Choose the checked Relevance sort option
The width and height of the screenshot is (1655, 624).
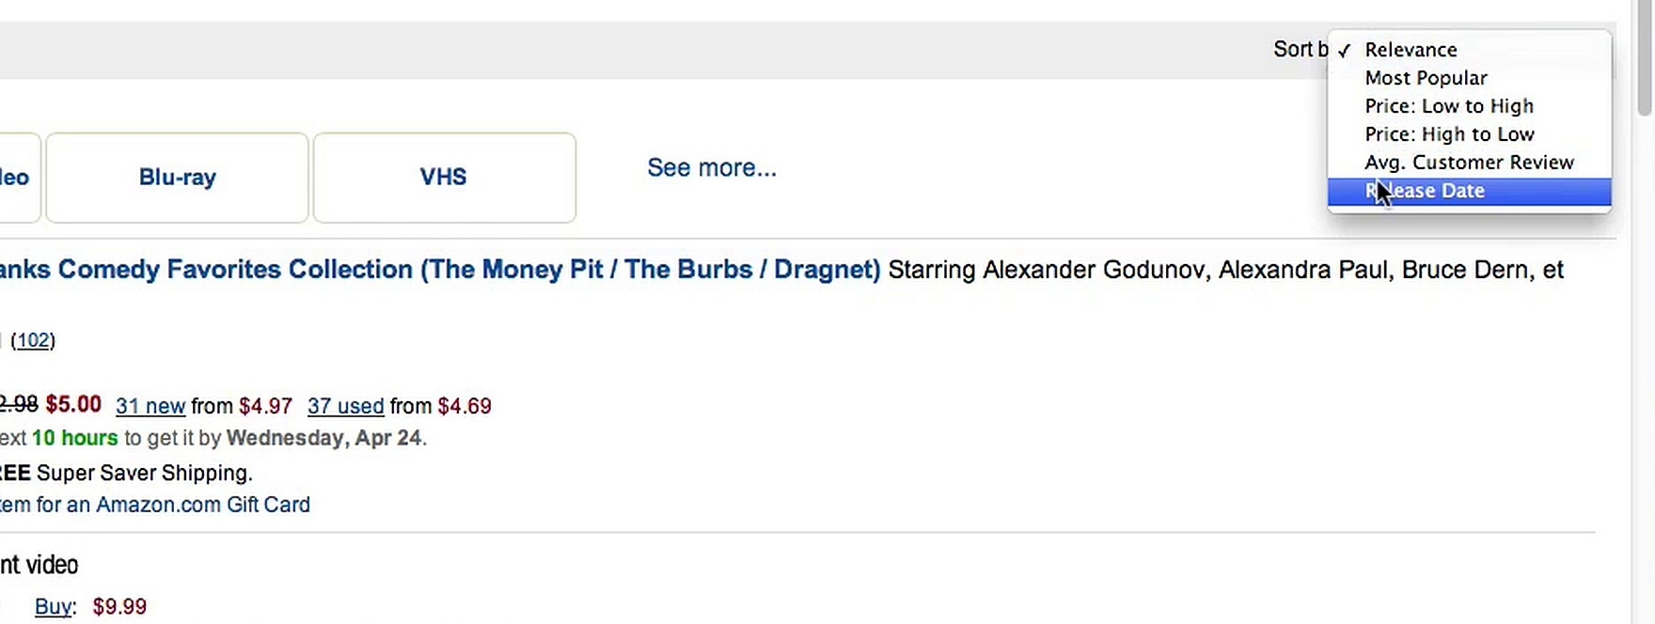1411,50
